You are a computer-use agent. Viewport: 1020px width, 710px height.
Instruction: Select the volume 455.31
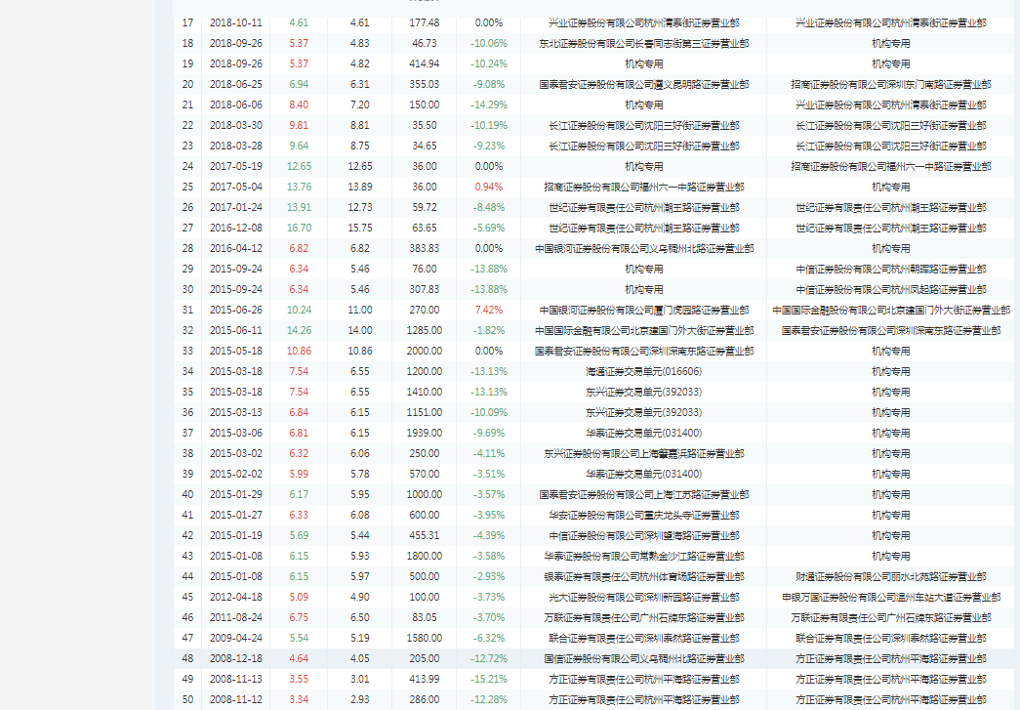[x=425, y=535]
